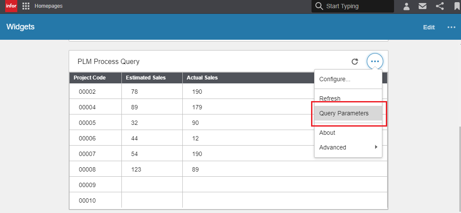Open the page-level more options ellipsis
The image size is (461, 213).
[451, 27]
